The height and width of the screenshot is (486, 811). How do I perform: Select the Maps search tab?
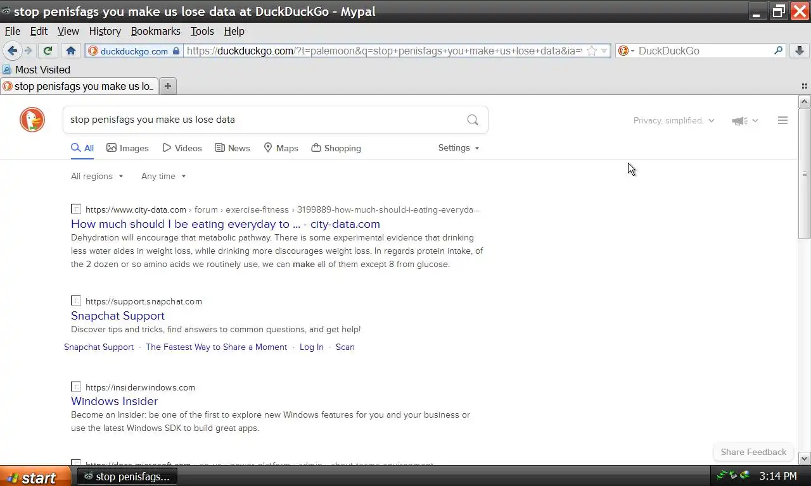click(281, 148)
